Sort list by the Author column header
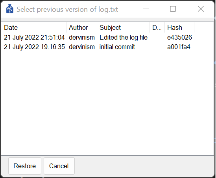 pos(82,27)
